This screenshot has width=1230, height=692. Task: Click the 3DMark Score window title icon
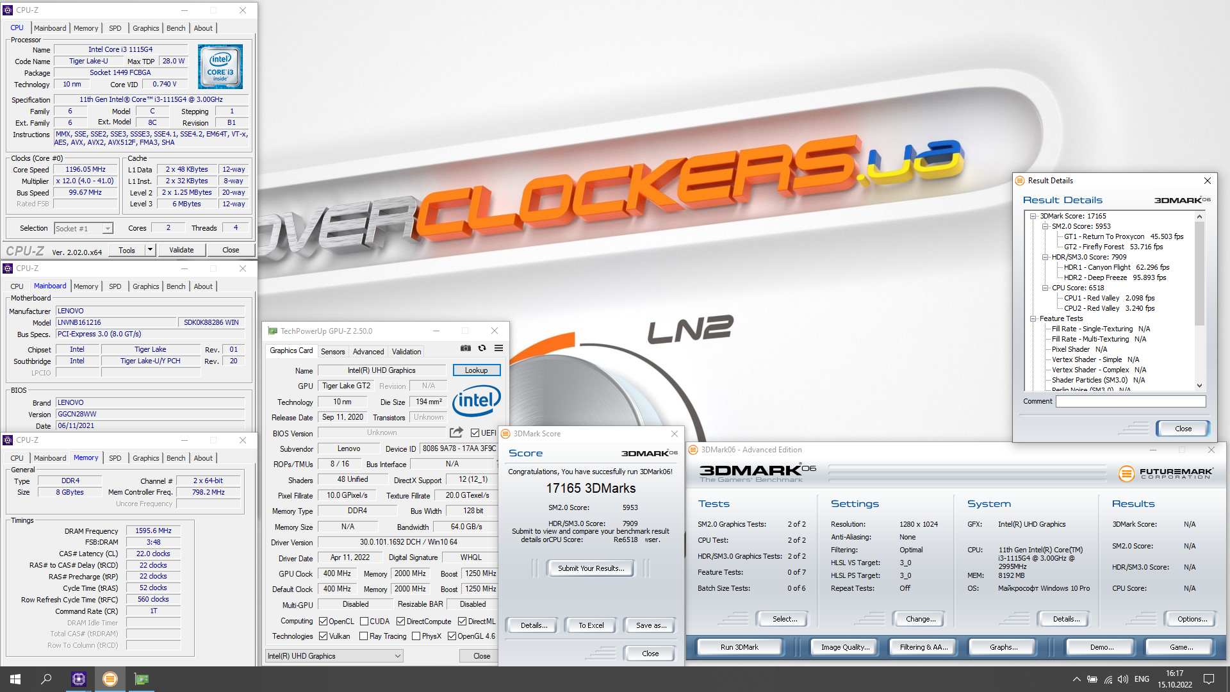pos(505,434)
